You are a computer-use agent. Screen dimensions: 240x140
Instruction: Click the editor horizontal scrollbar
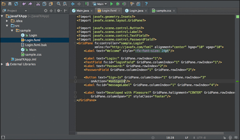[x=150, y=133]
